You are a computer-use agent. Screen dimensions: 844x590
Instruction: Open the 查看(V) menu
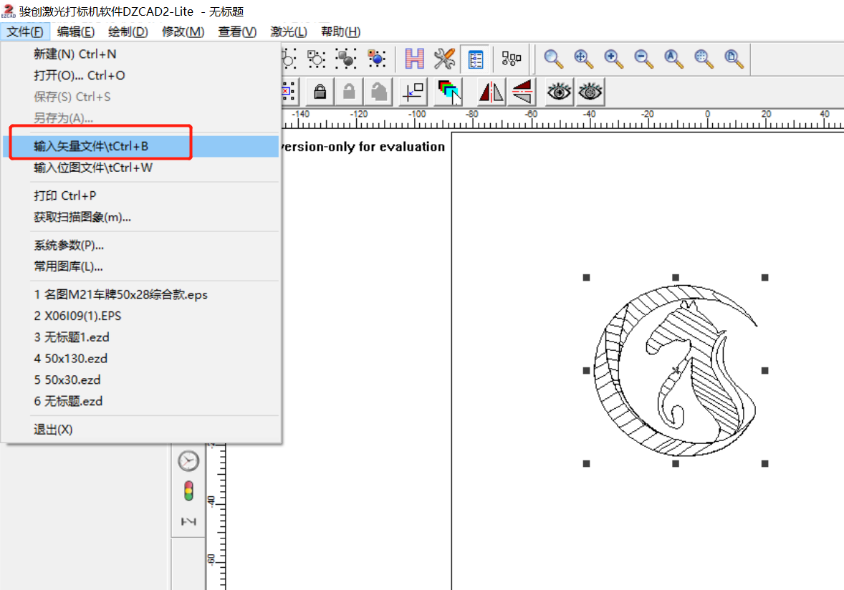237,32
